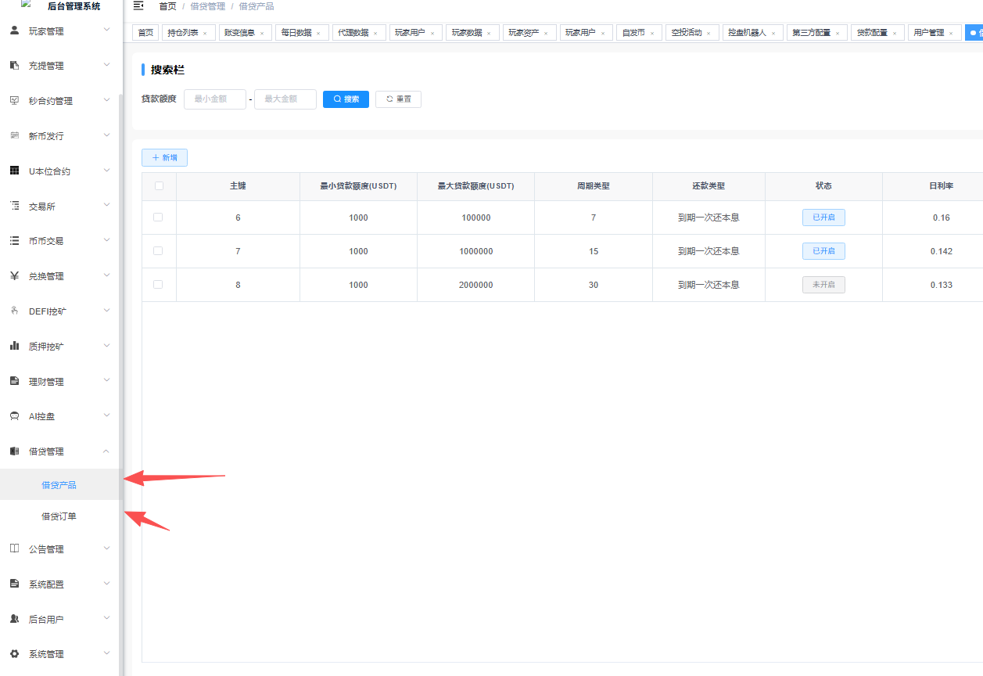The image size is (983, 676).
Task: Click the 新增 add button
Action: click(164, 158)
